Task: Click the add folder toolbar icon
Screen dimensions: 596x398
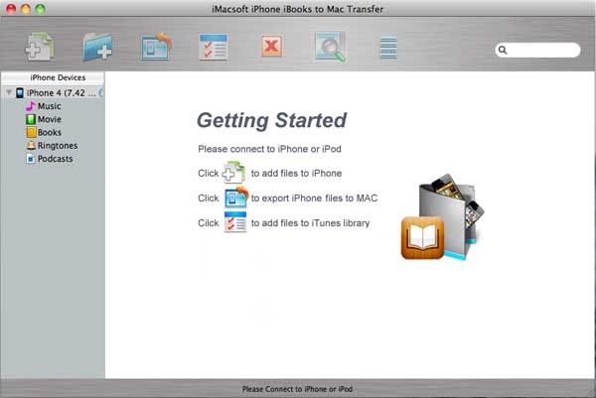Action: [97, 47]
